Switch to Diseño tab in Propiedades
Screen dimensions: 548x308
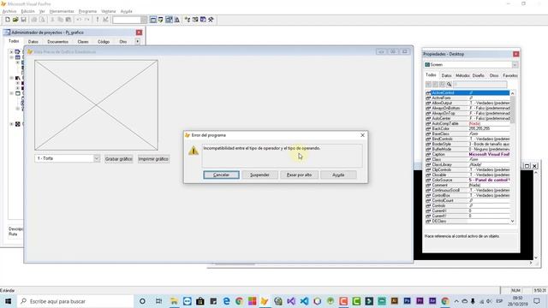[x=479, y=75]
